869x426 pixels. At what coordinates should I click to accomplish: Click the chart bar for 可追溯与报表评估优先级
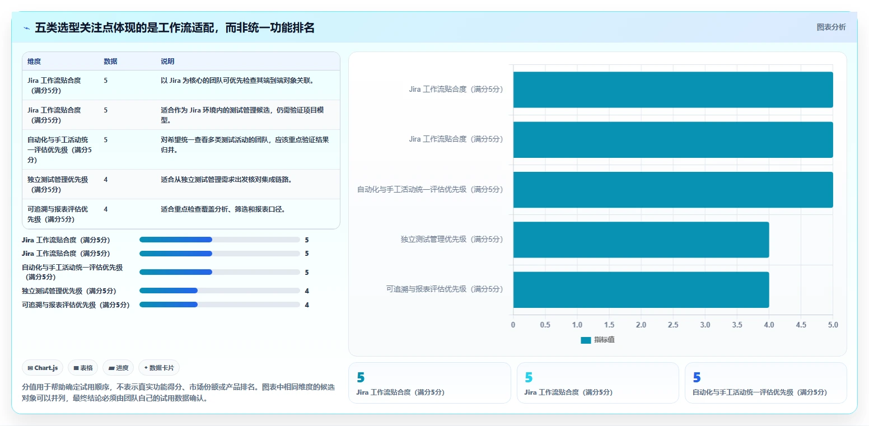pyautogui.click(x=641, y=289)
